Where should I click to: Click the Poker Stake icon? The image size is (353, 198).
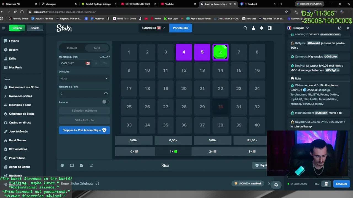click(x=6, y=158)
